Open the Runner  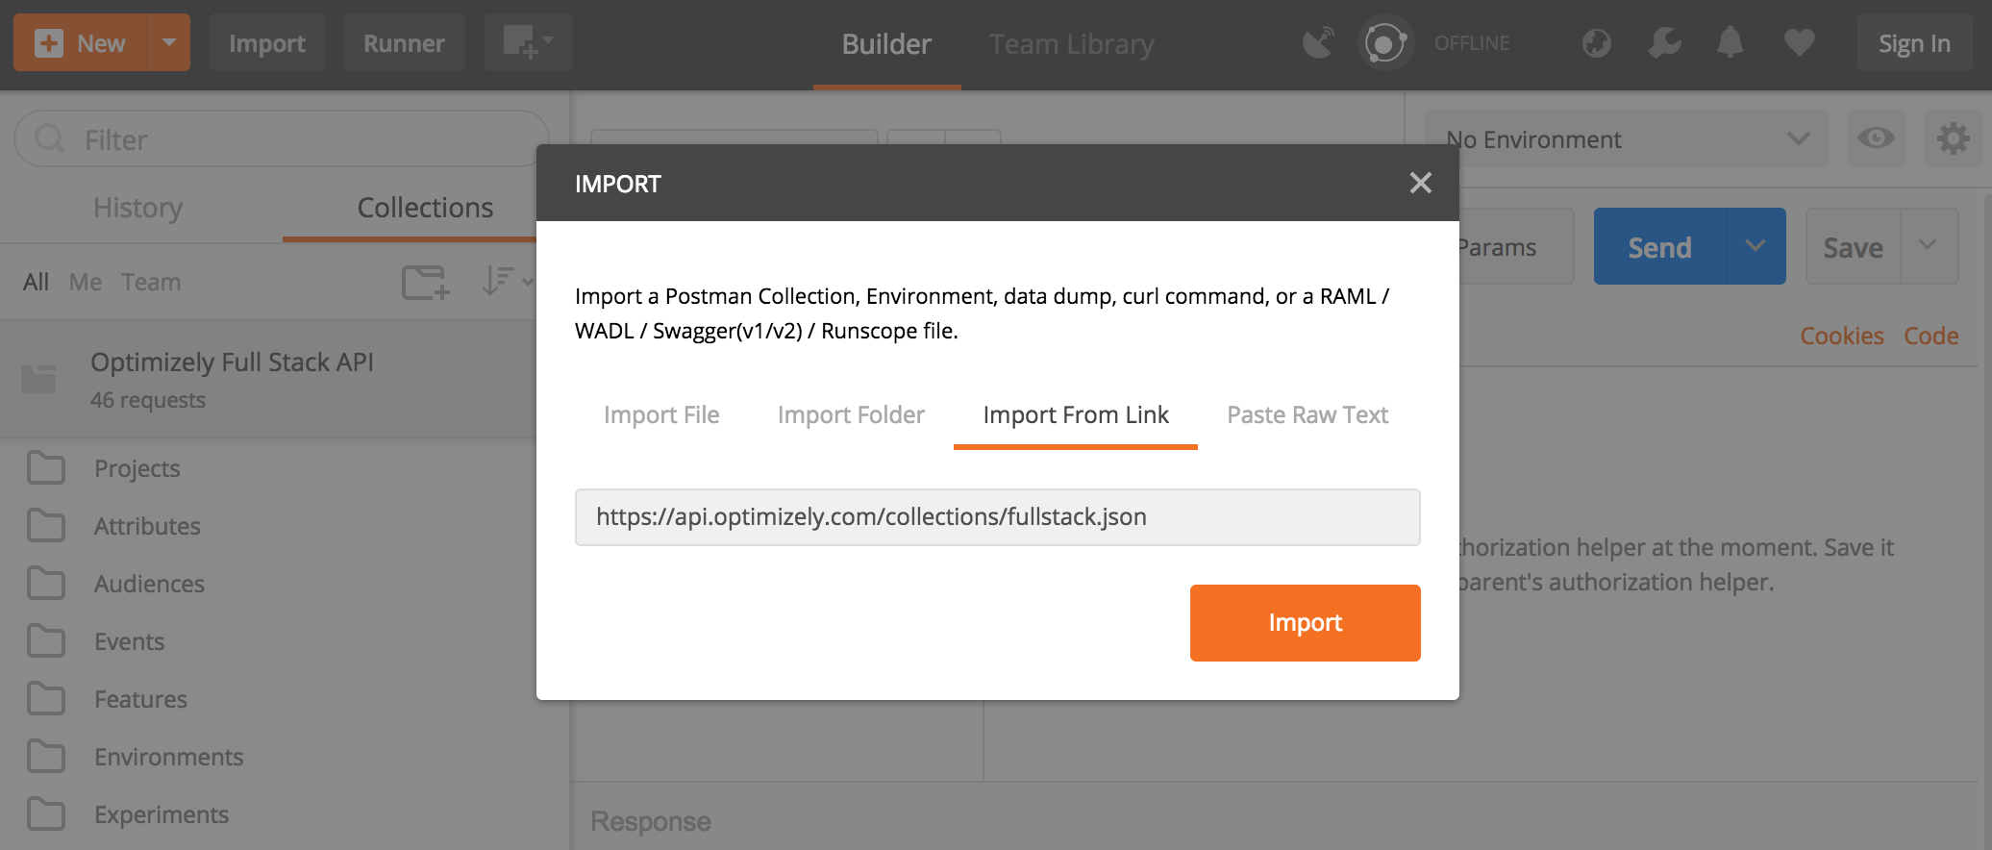404,43
